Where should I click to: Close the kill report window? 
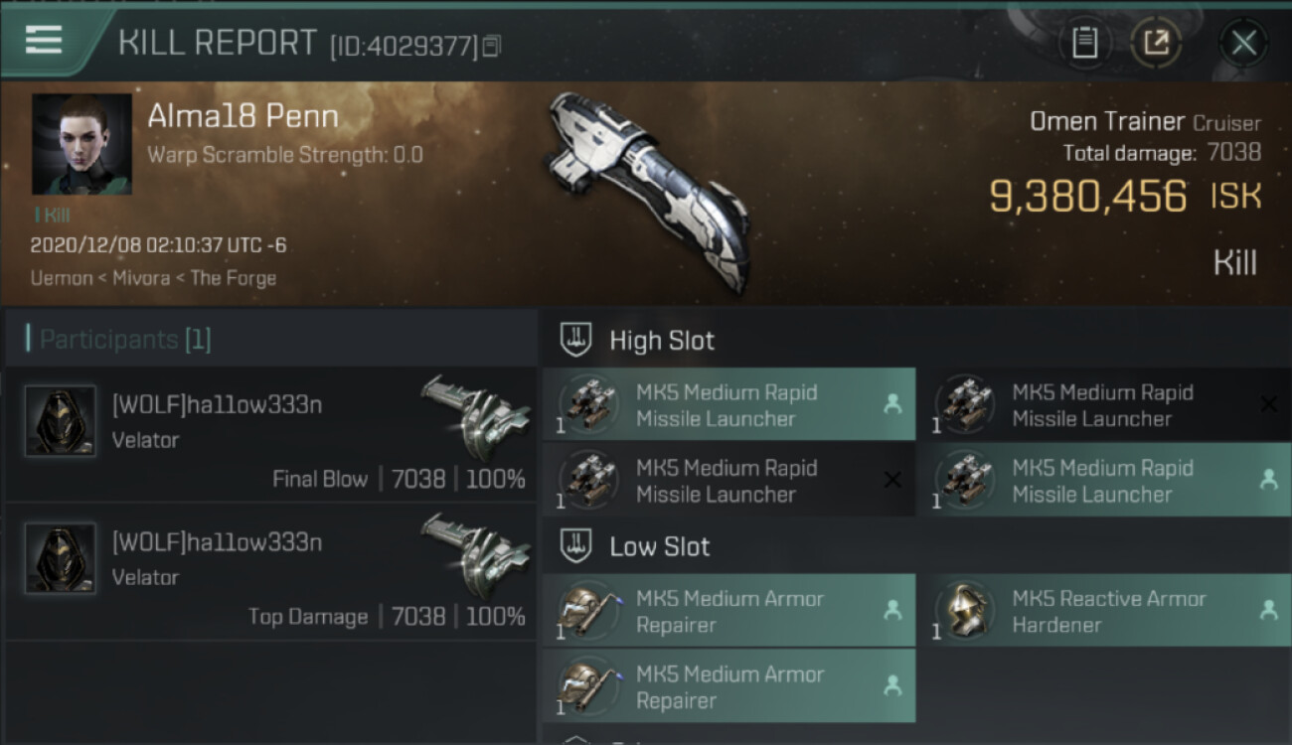coord(1243,43)
